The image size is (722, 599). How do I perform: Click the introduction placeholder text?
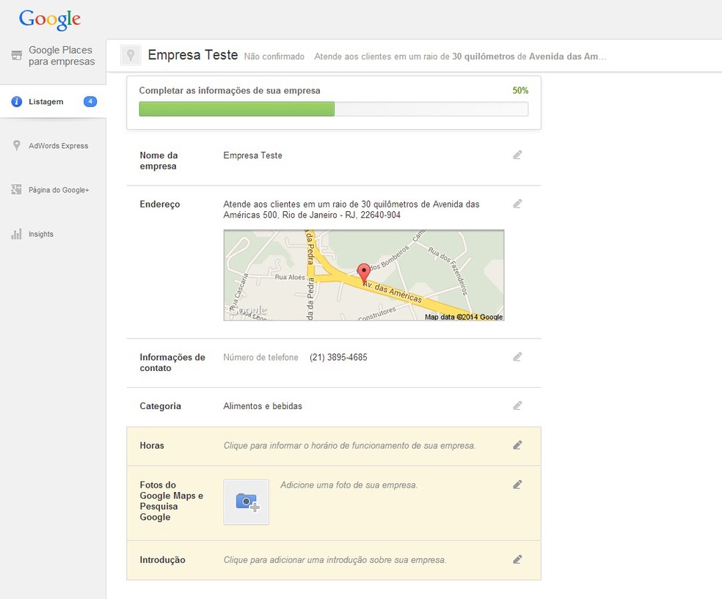pos(335,560)
